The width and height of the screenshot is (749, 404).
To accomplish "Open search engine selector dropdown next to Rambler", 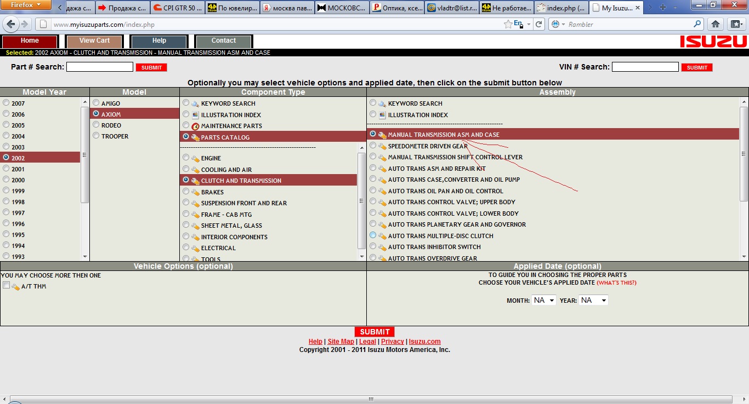I will coord(557,24).
